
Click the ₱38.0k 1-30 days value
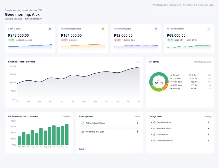194,78
